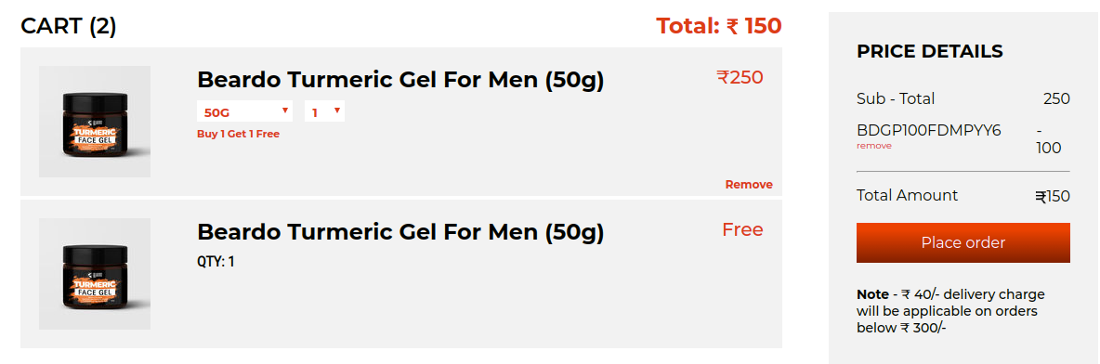Screen dimensions: 1100x364
Task: Remove the BDGP100FDMPYY6 coupon code
Action: (873, 146)
